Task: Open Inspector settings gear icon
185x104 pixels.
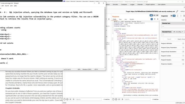Action: [184, 16]
